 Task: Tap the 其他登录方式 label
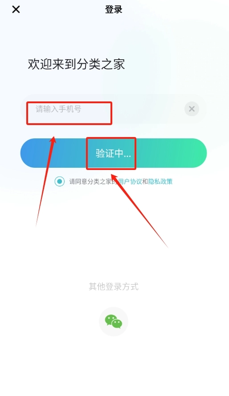coord(114,287)
